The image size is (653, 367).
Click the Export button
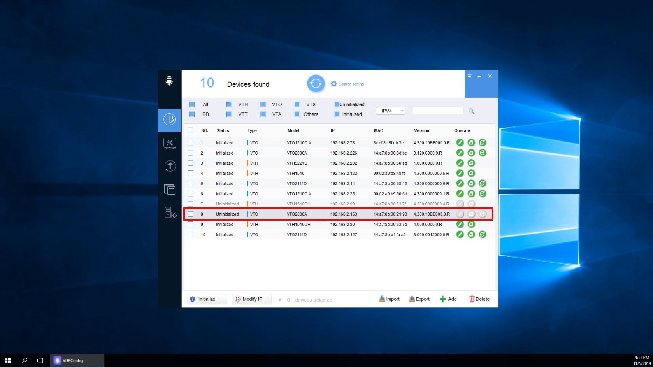tap(419, 299)
